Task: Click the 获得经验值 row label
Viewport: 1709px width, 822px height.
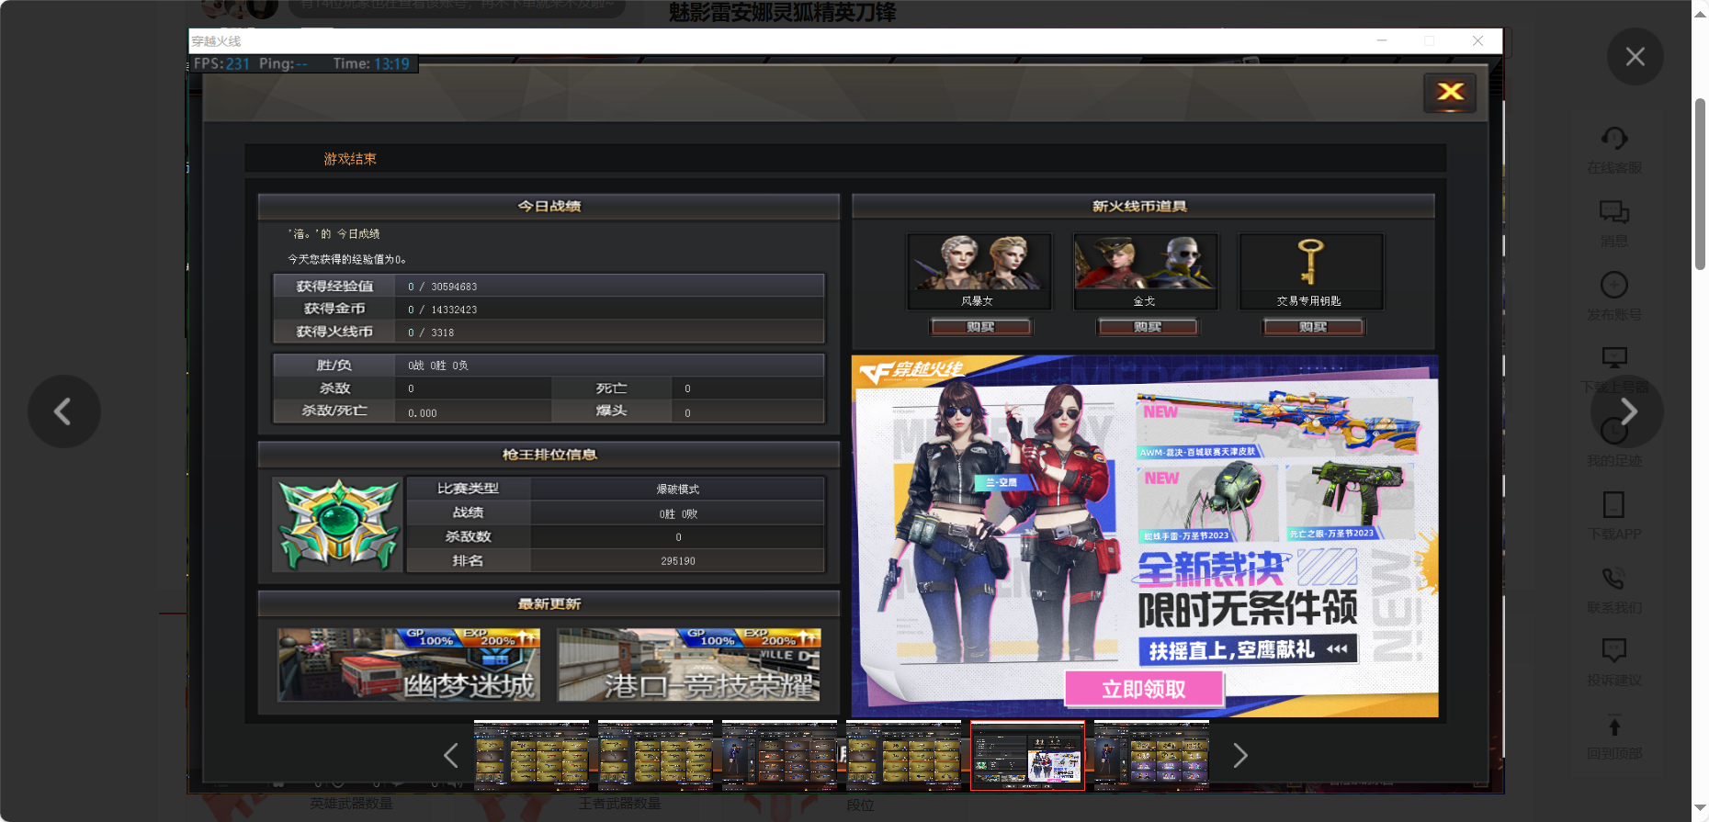Action: pyautogui.click(x=334, y=287)
